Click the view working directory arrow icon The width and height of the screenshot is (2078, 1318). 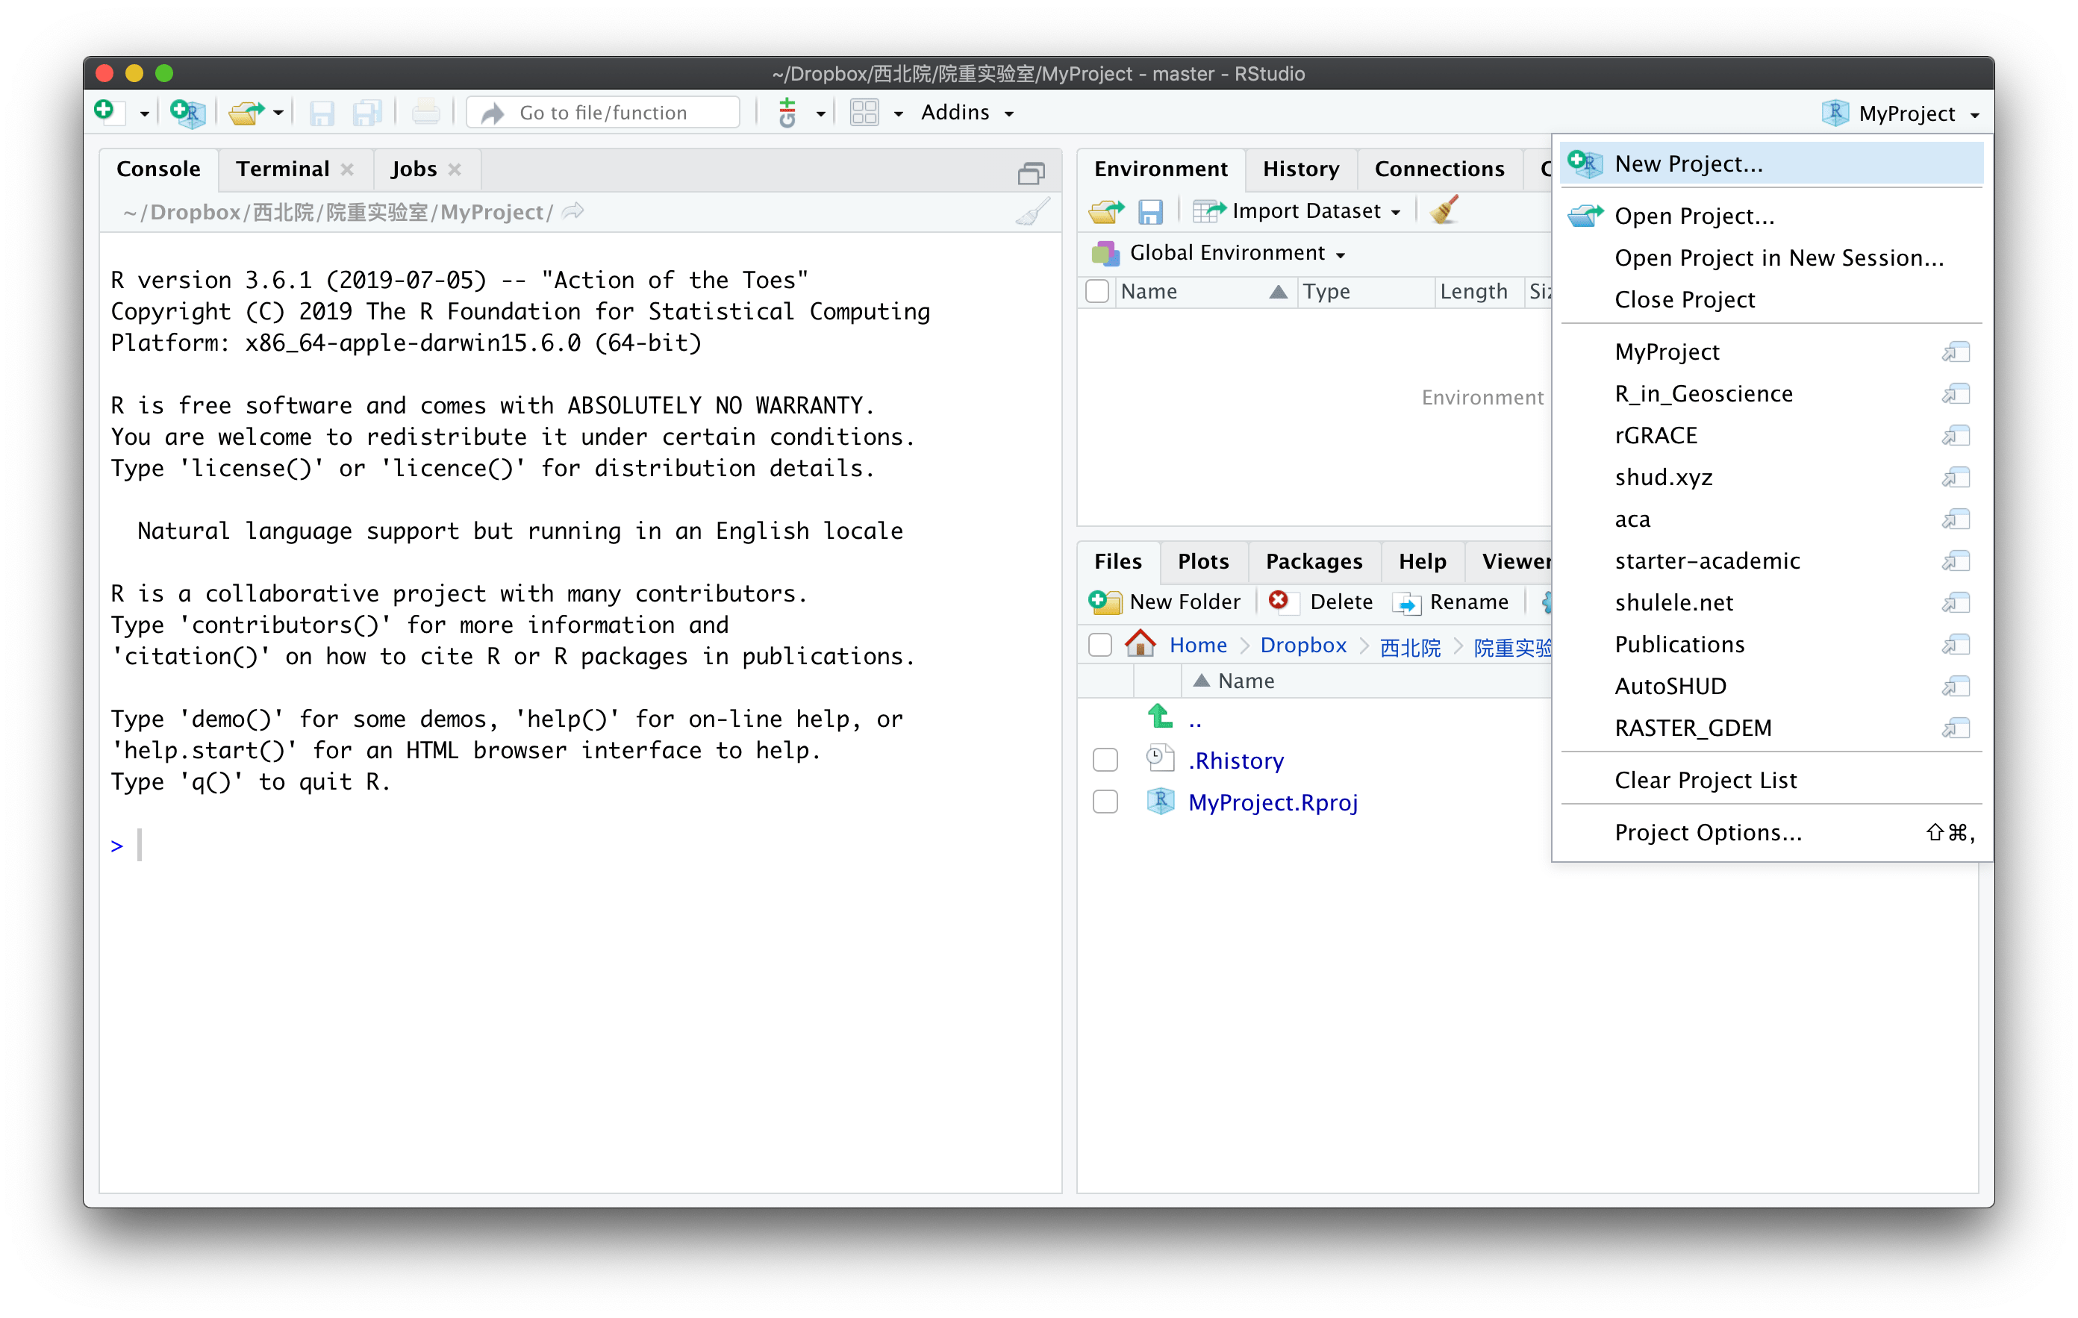point(573,211)
